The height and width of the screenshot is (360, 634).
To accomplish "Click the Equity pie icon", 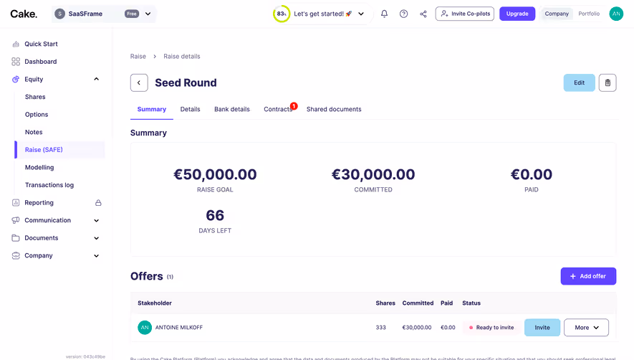I will pyautogui.click(x=16, y=79).
